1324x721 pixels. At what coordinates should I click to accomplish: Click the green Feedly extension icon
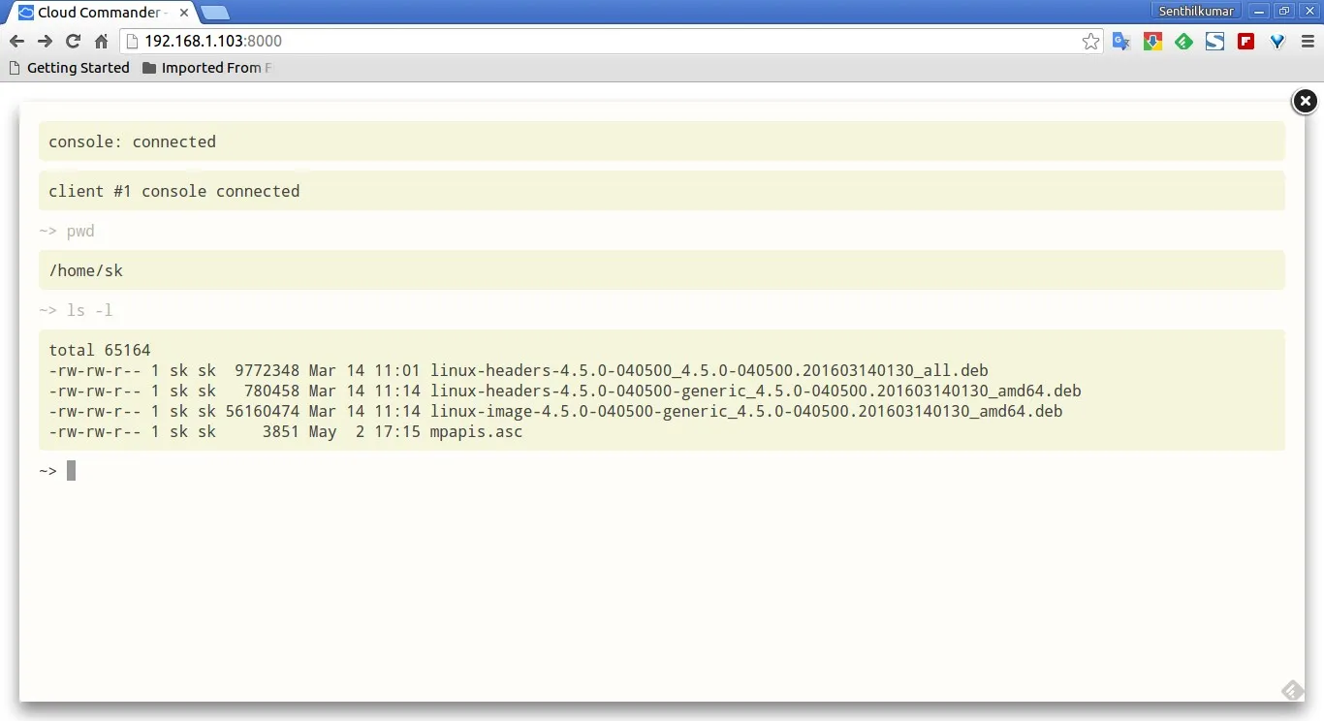click(x=1183, y=42)
